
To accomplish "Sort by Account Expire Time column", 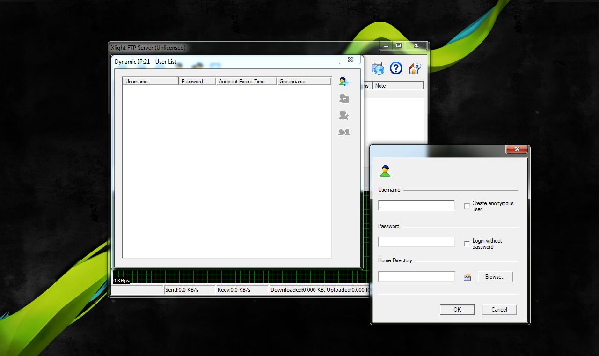I will click(246, 82).
